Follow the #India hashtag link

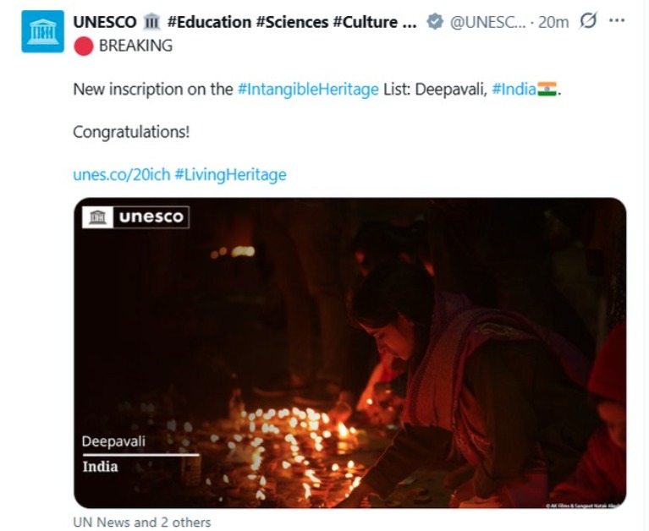click(x=514, y=89)
